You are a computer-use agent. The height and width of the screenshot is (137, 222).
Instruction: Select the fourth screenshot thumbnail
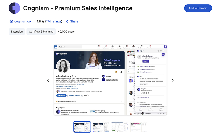139,127
